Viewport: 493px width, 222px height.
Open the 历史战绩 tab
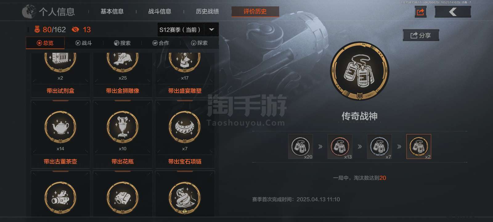pos(207,11)
